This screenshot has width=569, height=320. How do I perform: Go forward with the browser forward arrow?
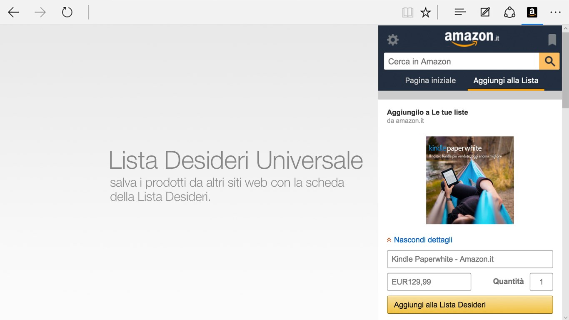pos(40,12)
